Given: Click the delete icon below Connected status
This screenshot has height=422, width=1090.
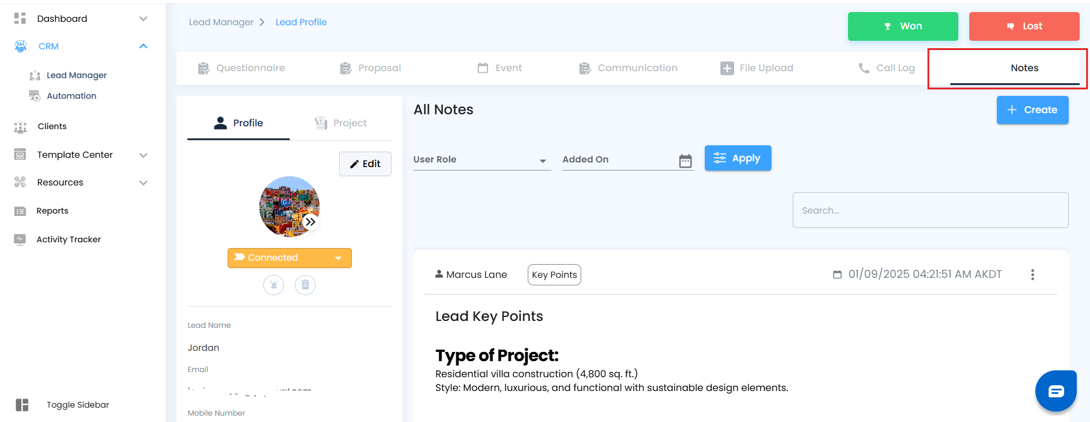Looking at the screenshot, I should point(305,285).
